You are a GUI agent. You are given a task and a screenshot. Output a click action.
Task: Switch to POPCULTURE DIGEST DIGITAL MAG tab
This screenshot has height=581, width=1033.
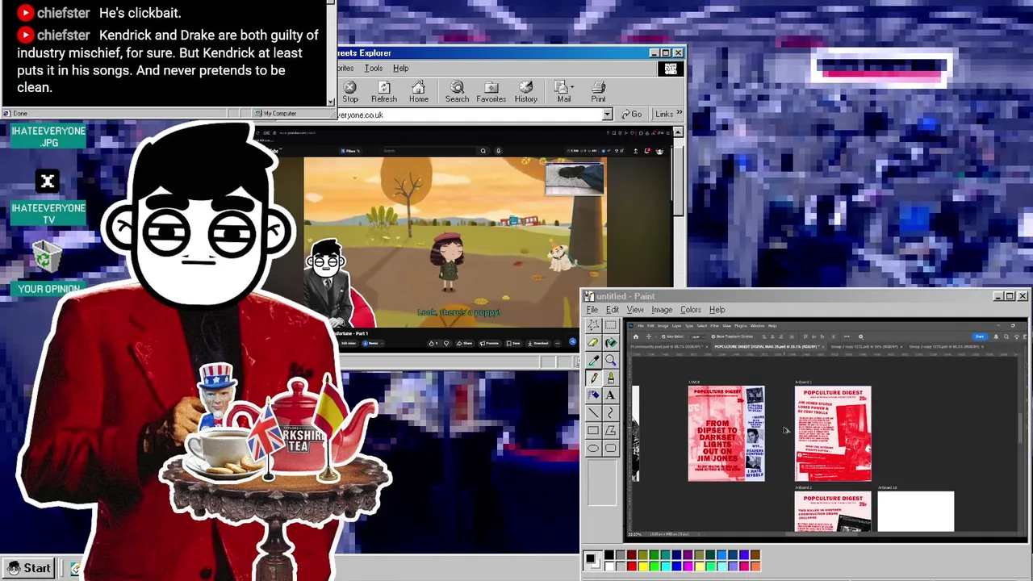[767, 347]
